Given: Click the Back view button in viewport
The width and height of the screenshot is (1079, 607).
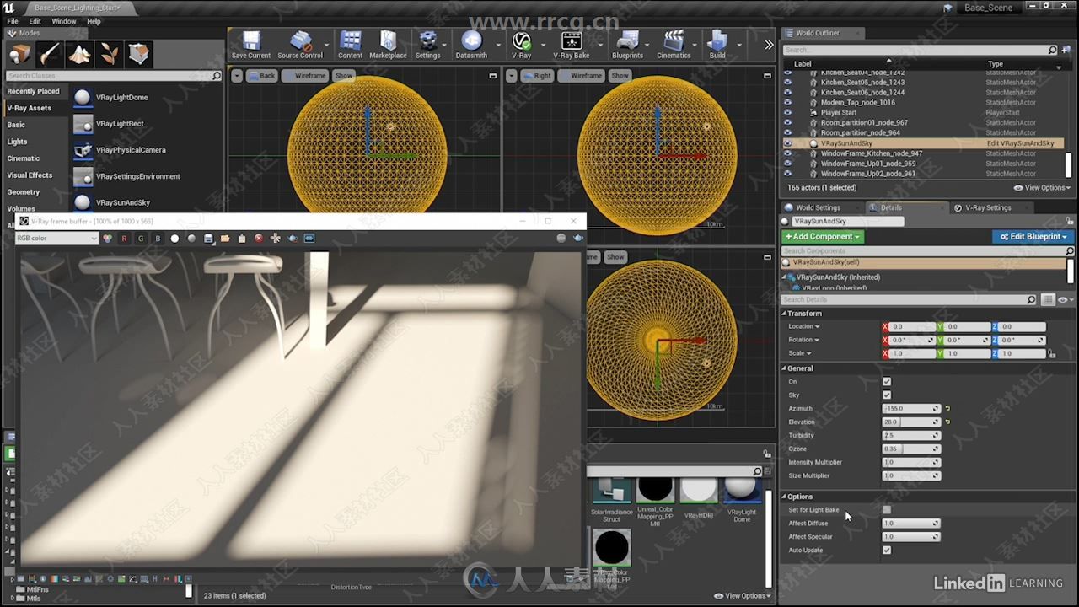Looking at the screenshot, I should [x=262, y=76].
